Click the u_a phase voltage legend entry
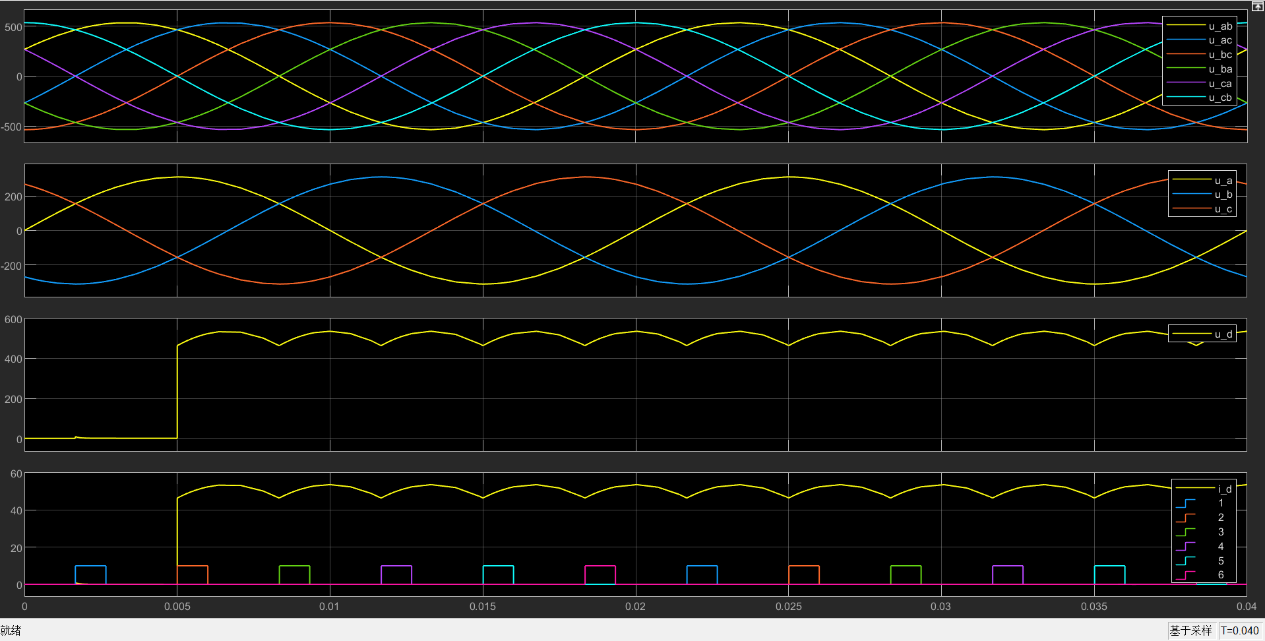Viewport: 1265px width, 641px height. pyautogui.click(x=1202, y=181)
